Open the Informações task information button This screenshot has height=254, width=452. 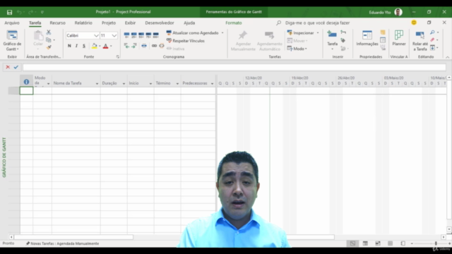pos(367,38)
